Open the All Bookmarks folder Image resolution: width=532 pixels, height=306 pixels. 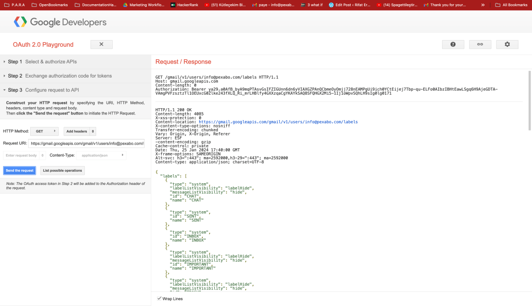click(x=511, y=5)
